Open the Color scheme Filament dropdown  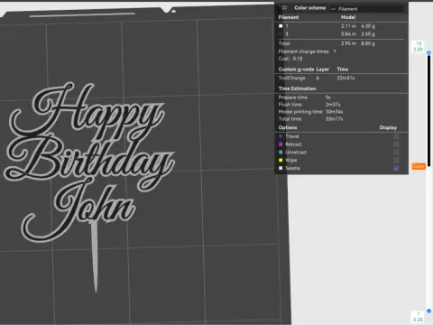[366, 9]
